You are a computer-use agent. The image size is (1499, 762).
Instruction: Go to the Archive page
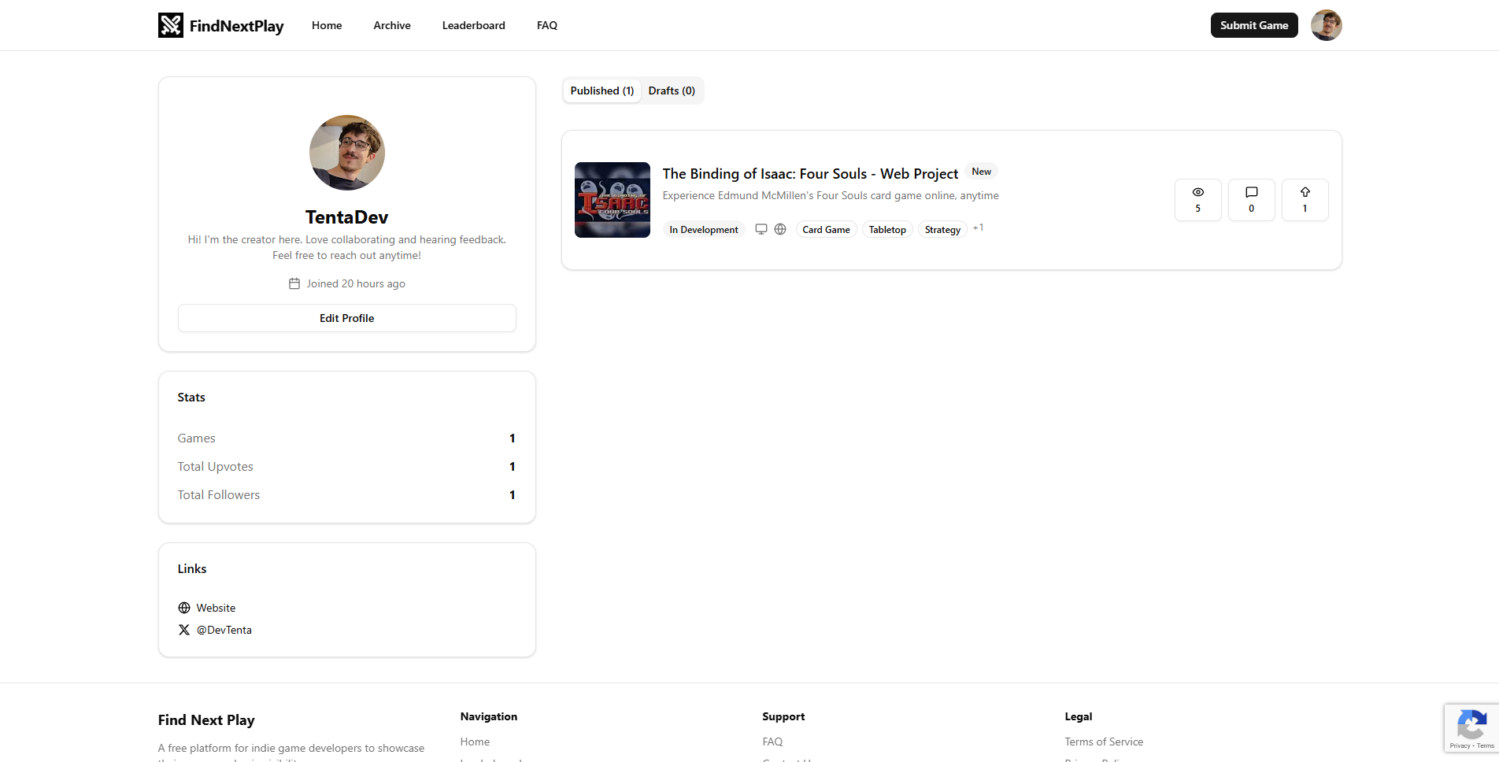click(x=392, y=25)
